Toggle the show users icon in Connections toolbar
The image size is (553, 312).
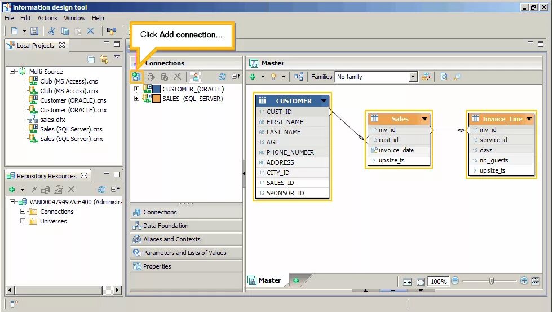[x=196, y=77]
